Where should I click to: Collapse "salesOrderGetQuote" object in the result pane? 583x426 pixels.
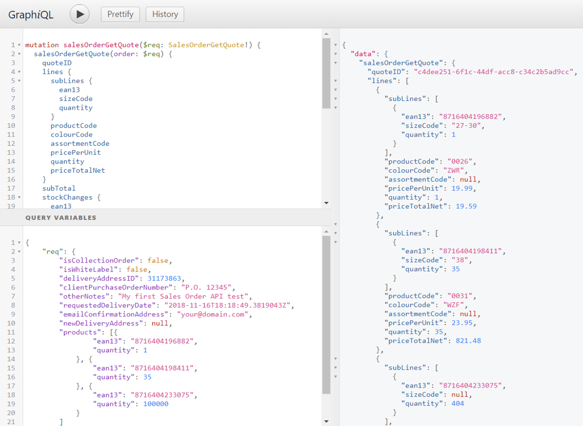tap(335, 63)
